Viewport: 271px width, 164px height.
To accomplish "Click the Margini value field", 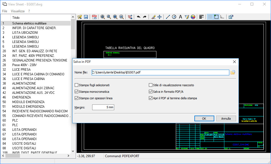I will [x=103, y=107].
